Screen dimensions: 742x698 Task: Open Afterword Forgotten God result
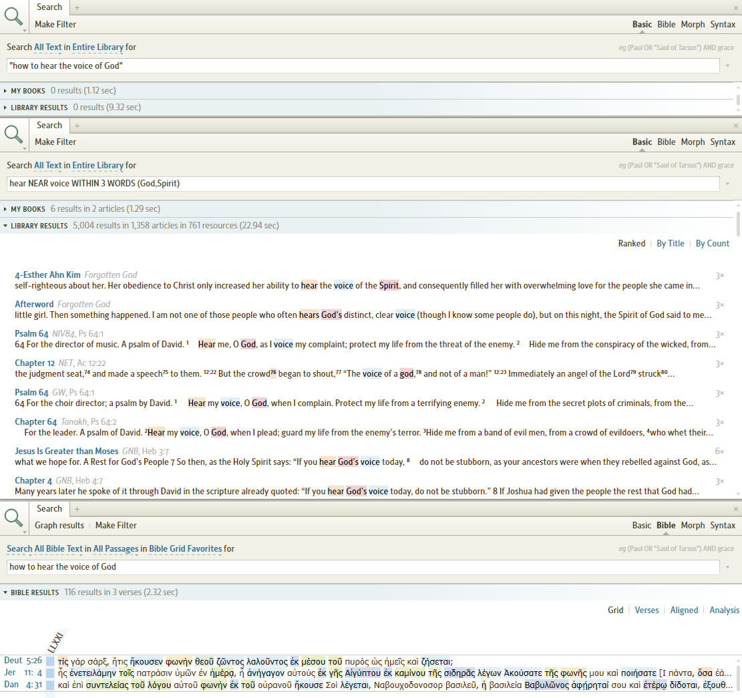34,305
